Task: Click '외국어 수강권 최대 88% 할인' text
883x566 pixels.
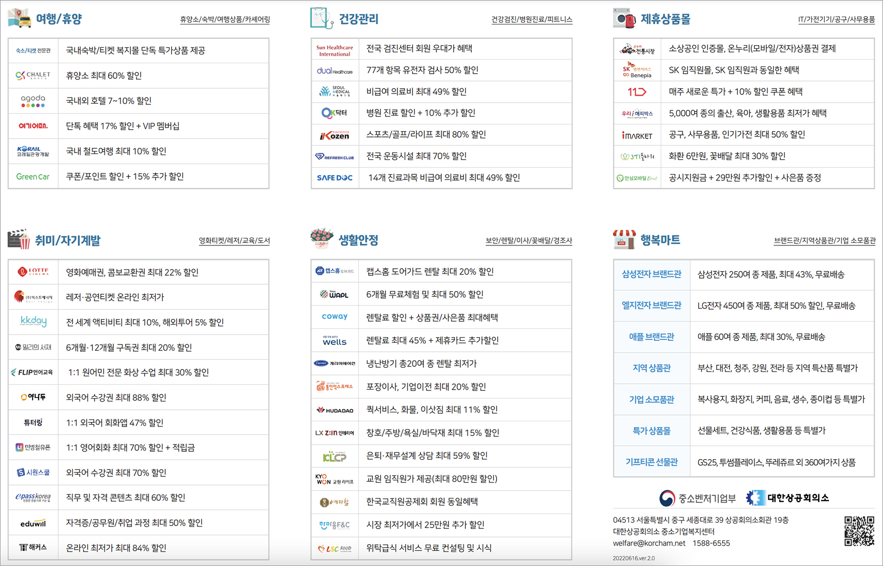Action: 116,397
